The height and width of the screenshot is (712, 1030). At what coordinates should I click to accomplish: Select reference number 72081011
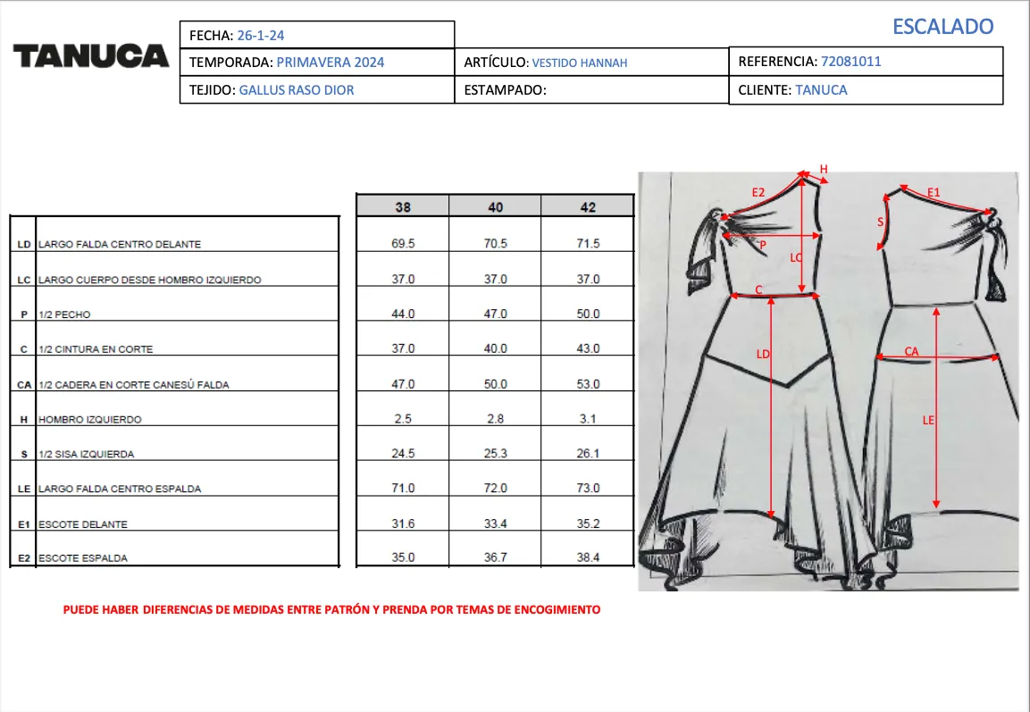[851, 62]
